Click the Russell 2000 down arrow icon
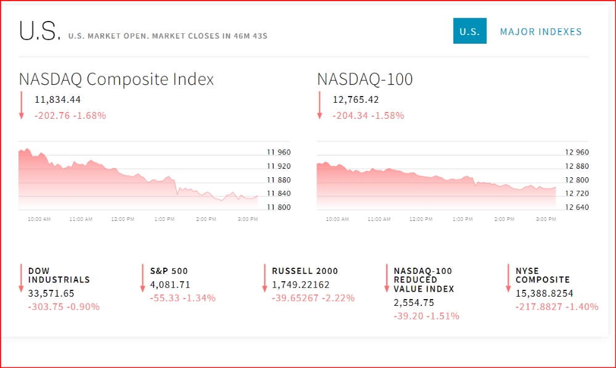 coord(265,278)
